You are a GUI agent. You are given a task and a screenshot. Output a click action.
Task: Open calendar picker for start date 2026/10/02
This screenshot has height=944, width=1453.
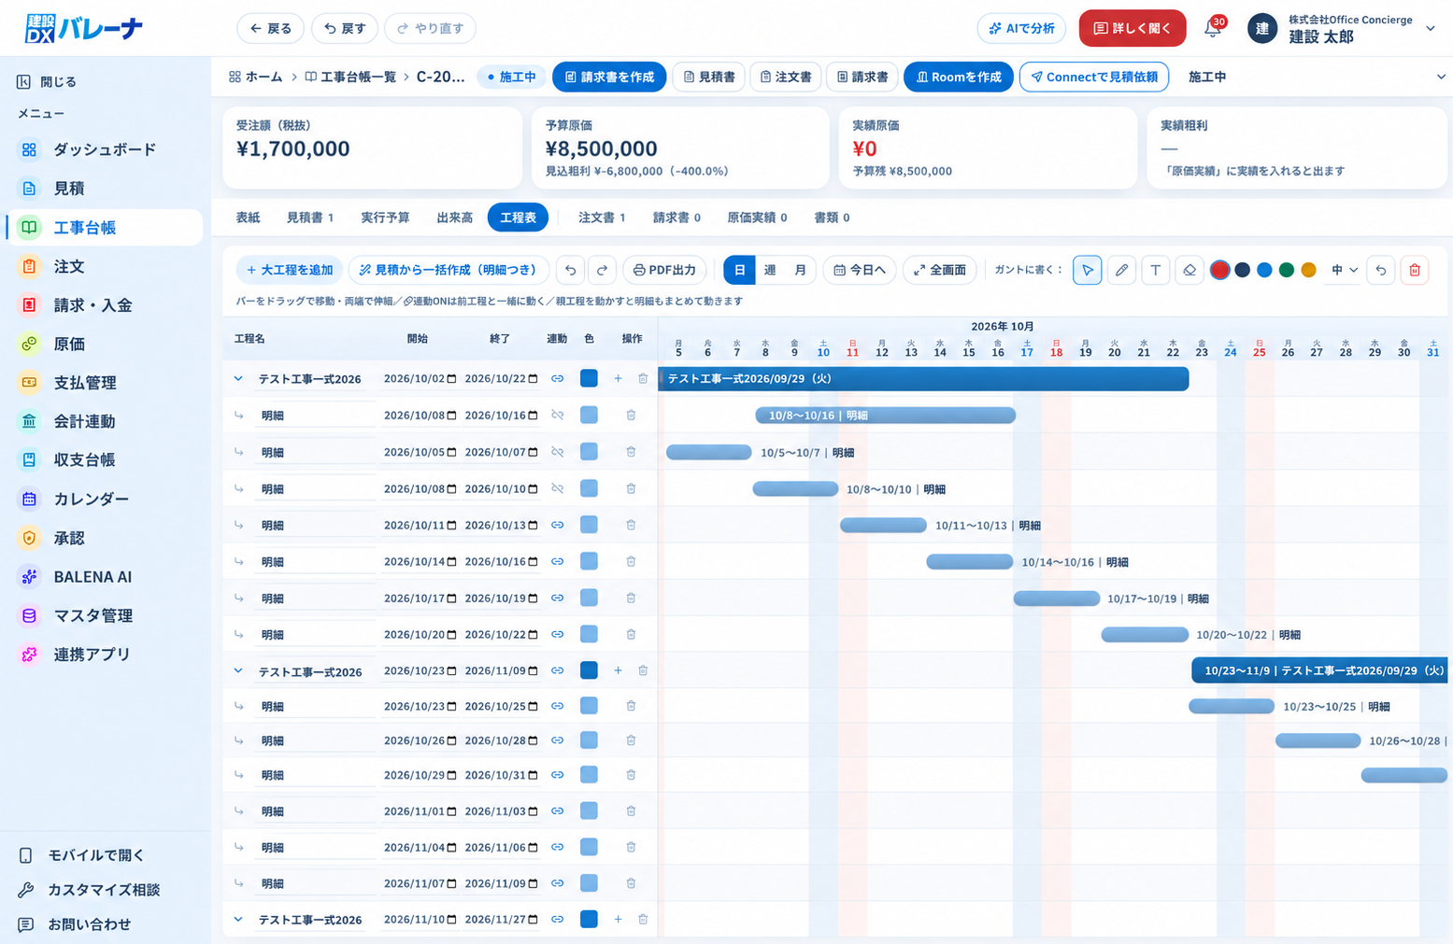[x=452, y=379]
